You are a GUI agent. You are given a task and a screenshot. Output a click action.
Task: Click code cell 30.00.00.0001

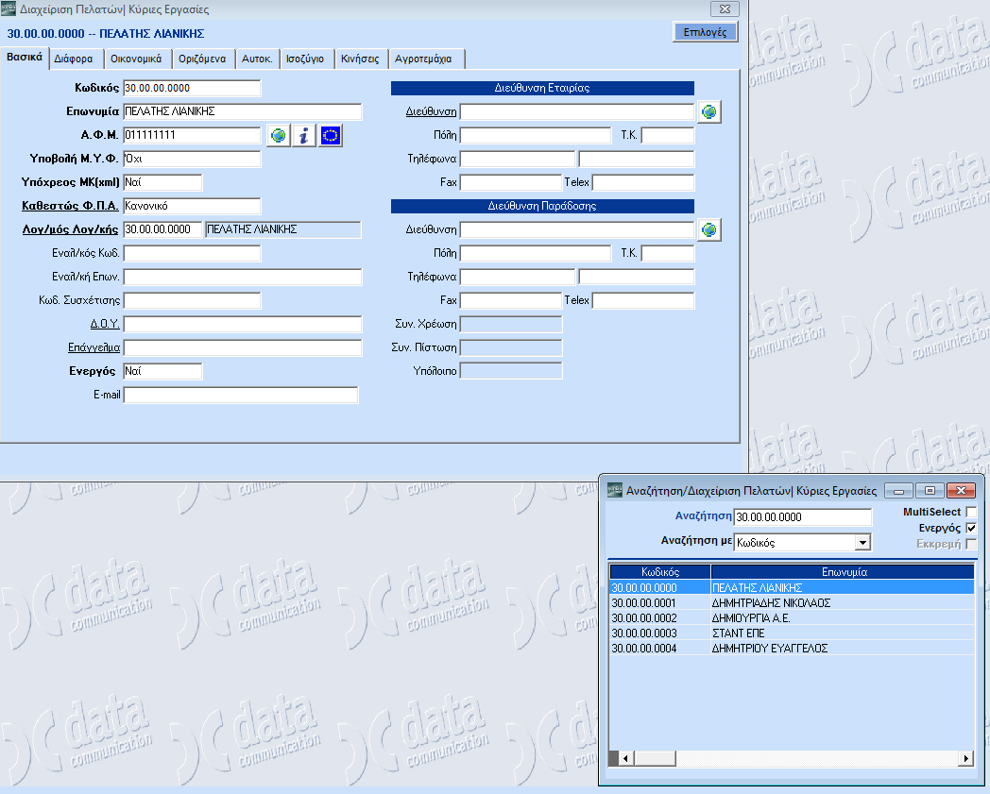(659, 602)
